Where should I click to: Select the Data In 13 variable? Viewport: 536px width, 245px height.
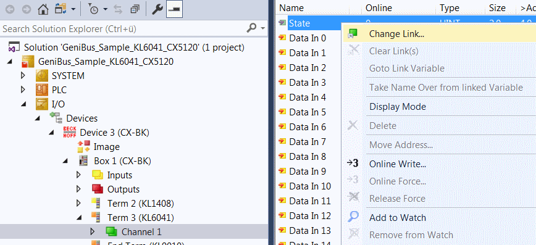coord(310,231)
